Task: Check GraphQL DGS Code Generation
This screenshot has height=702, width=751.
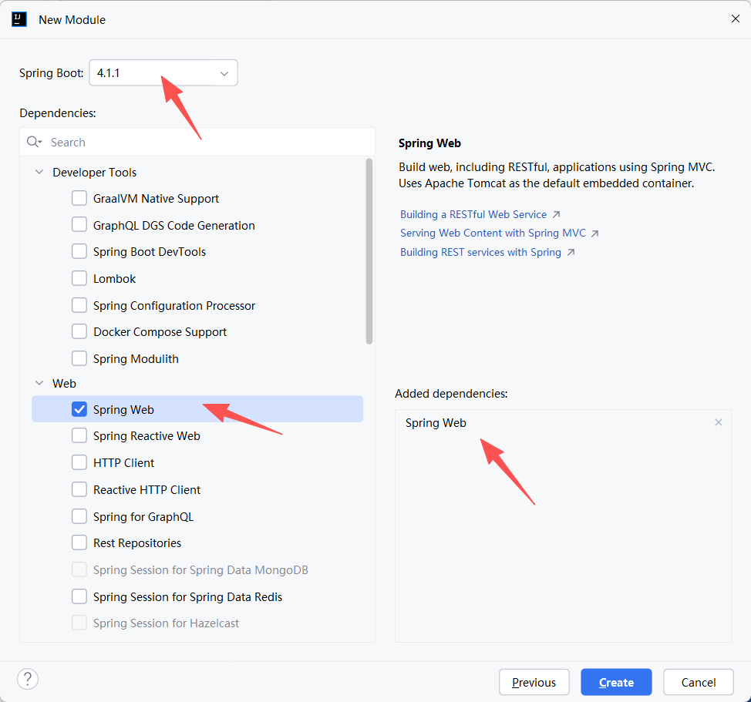Action: pos(79,224)
